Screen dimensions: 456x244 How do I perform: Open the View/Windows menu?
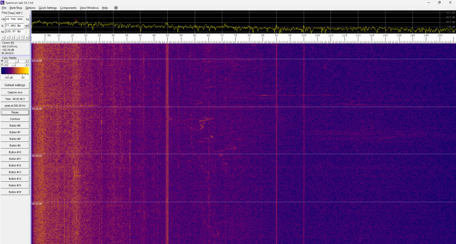click(89, 8)
